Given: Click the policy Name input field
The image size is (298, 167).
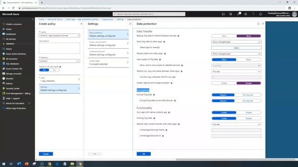Looking at the screenshot, I should [x=59, y=35].
